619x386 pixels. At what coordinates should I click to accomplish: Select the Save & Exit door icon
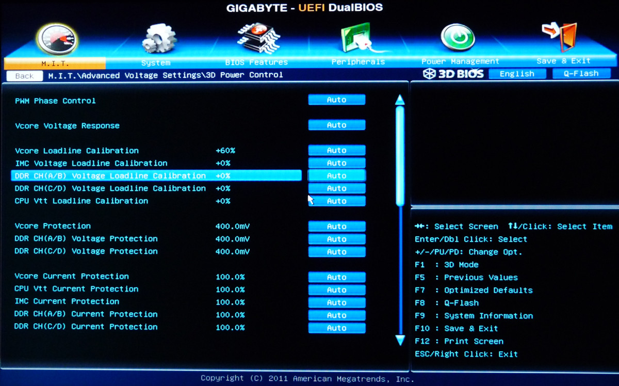coord(559,37)
